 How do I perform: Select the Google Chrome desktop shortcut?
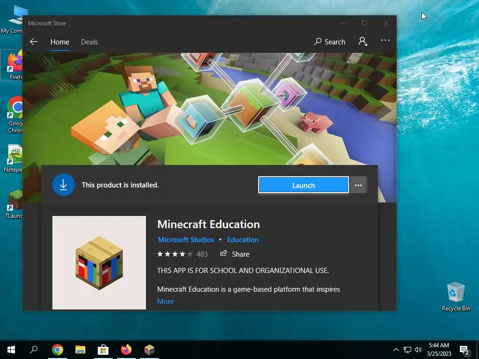(14, 115)
